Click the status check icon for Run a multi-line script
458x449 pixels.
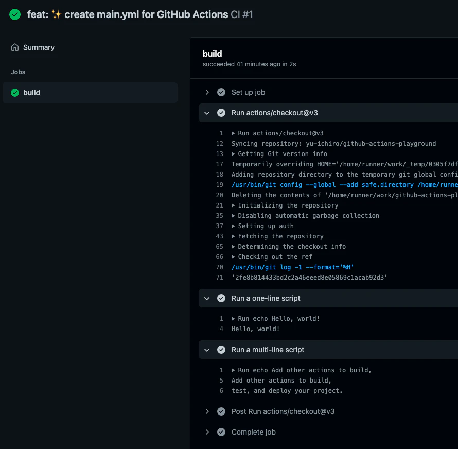221,350
